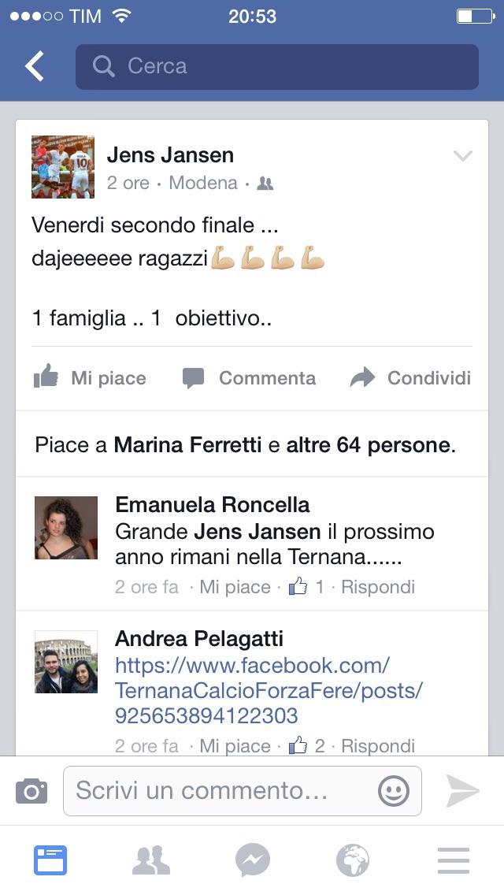
Task: Open the hamburger menu icon
Action: point(454,860)
